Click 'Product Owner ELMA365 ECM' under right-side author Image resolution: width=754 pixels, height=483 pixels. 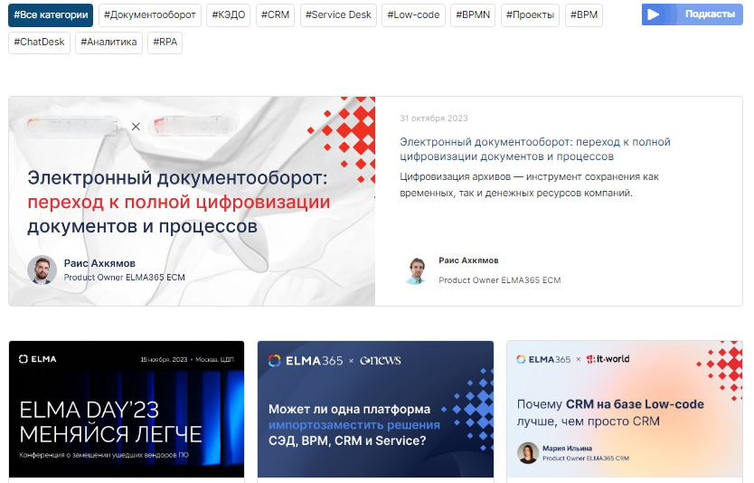click(x=500, y=280)
